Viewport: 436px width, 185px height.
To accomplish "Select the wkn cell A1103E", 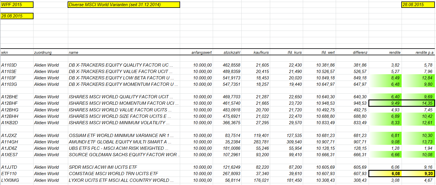I will (x=17, y=71).
